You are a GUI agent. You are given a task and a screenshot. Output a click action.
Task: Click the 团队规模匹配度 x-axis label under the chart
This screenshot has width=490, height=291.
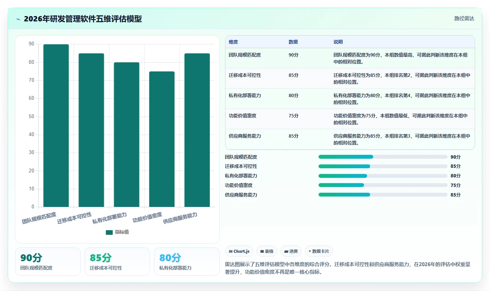pyautogui.click(x=39, y=218)
